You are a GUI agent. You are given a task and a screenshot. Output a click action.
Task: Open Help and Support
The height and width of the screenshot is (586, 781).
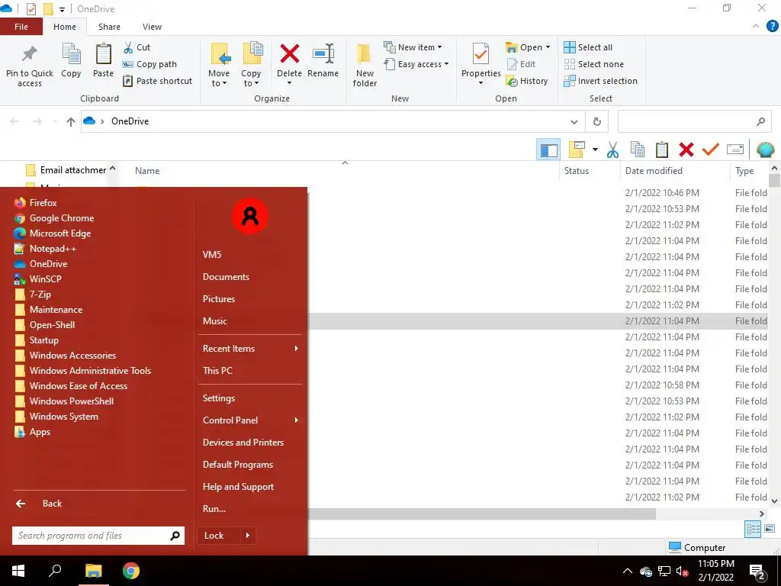(238, 487)
